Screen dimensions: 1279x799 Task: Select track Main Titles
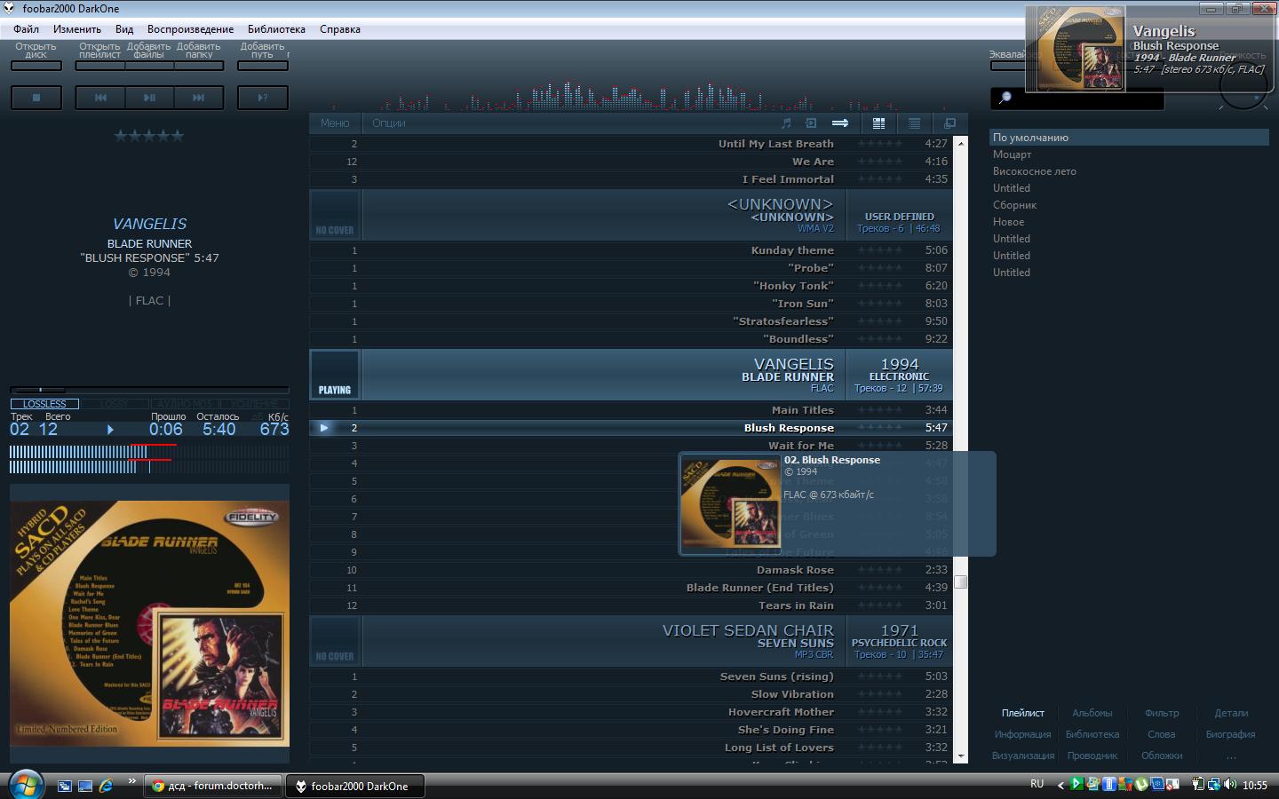(631, 410)
